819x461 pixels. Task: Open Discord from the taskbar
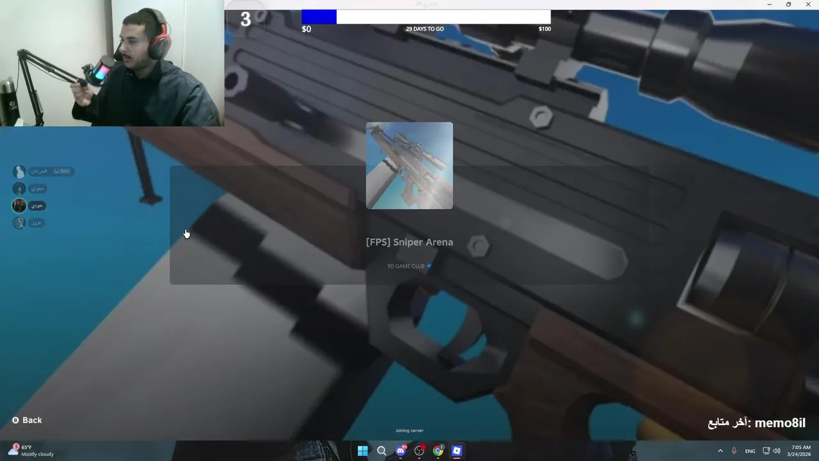pyautogui.click(x=401, y=451)
